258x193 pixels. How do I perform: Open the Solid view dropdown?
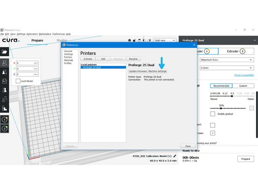click(x=165, y=40)
